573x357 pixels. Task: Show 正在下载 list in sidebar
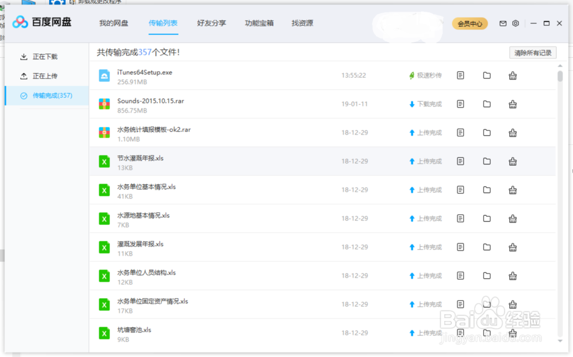pos(47,57)
